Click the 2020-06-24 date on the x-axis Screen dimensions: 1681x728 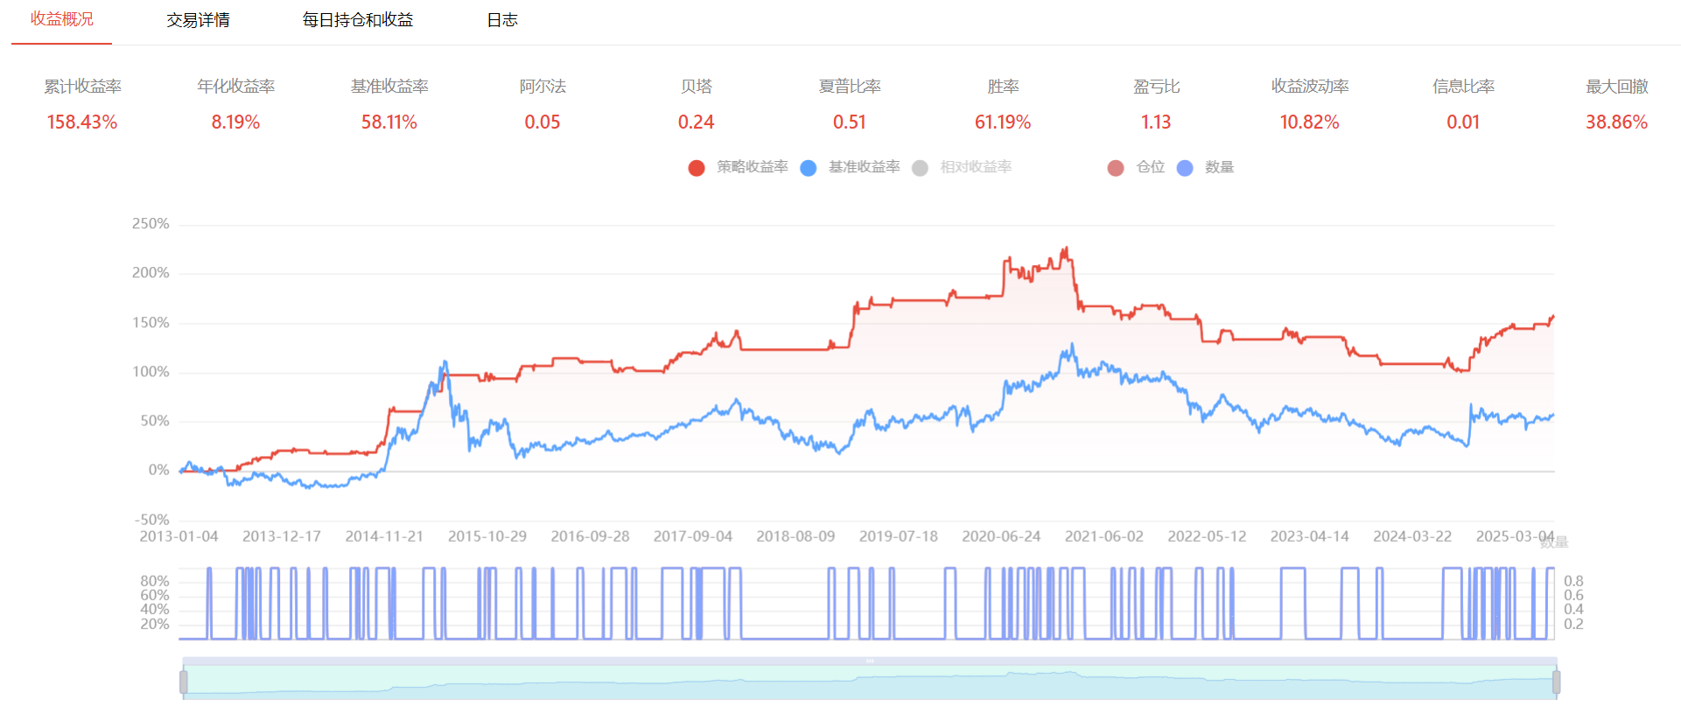tap(1001, 536)
